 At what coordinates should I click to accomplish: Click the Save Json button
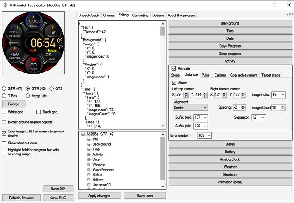(x=145, y=196)
